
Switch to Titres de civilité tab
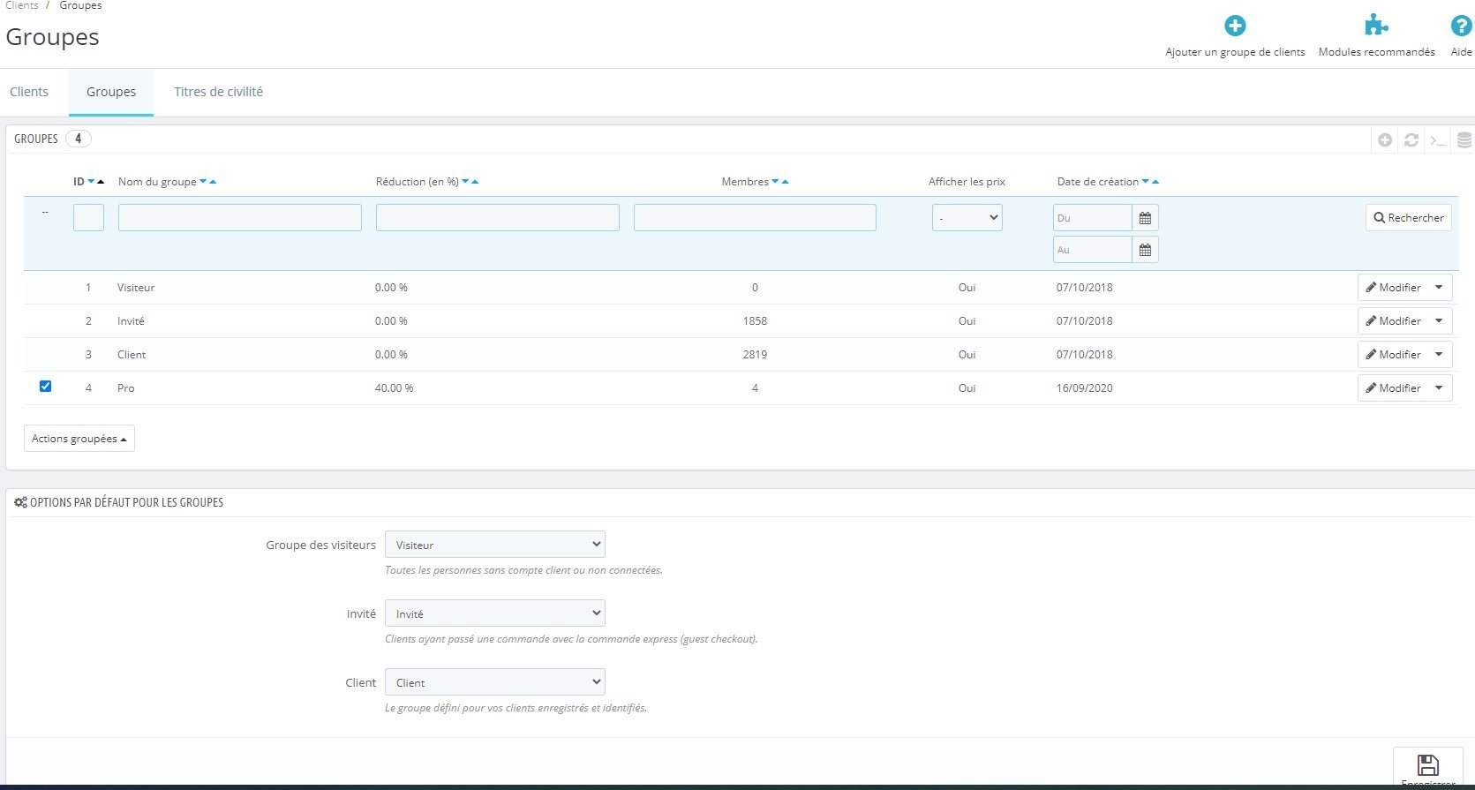(x=218, y=92)
